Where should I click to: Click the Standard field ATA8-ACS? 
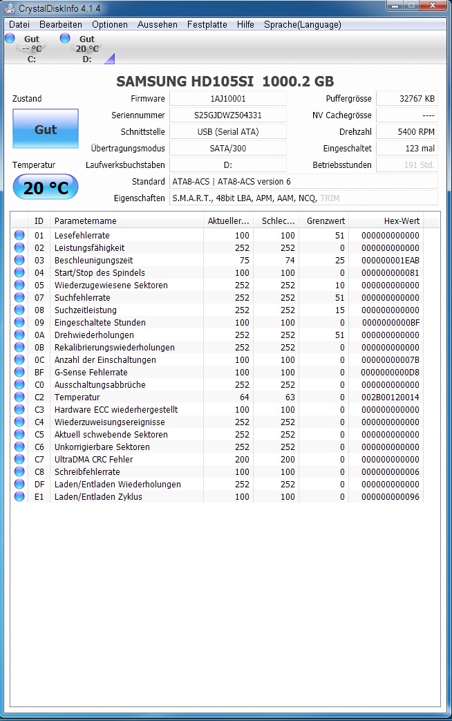click(303, 181)
